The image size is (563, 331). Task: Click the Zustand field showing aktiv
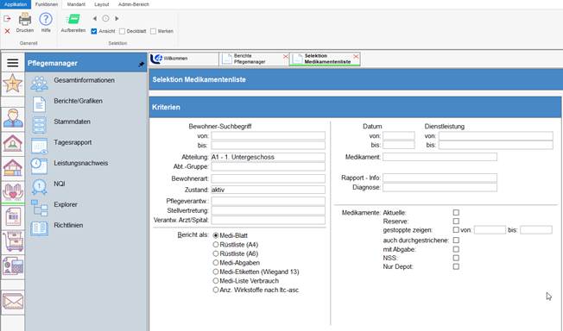268,190
